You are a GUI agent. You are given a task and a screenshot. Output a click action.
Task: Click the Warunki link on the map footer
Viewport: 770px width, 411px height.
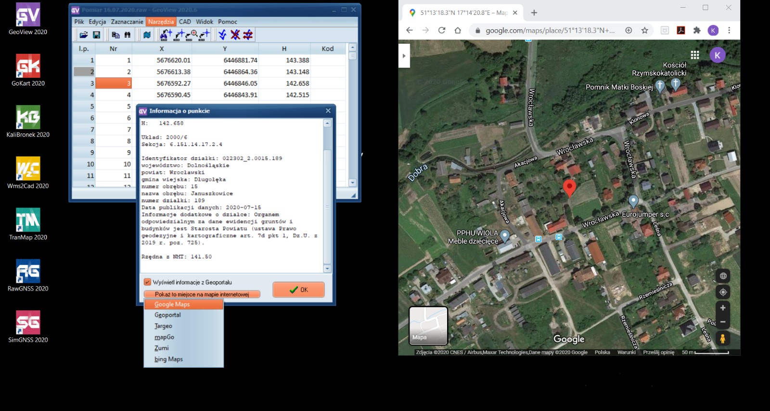click(x=627, y=352)
